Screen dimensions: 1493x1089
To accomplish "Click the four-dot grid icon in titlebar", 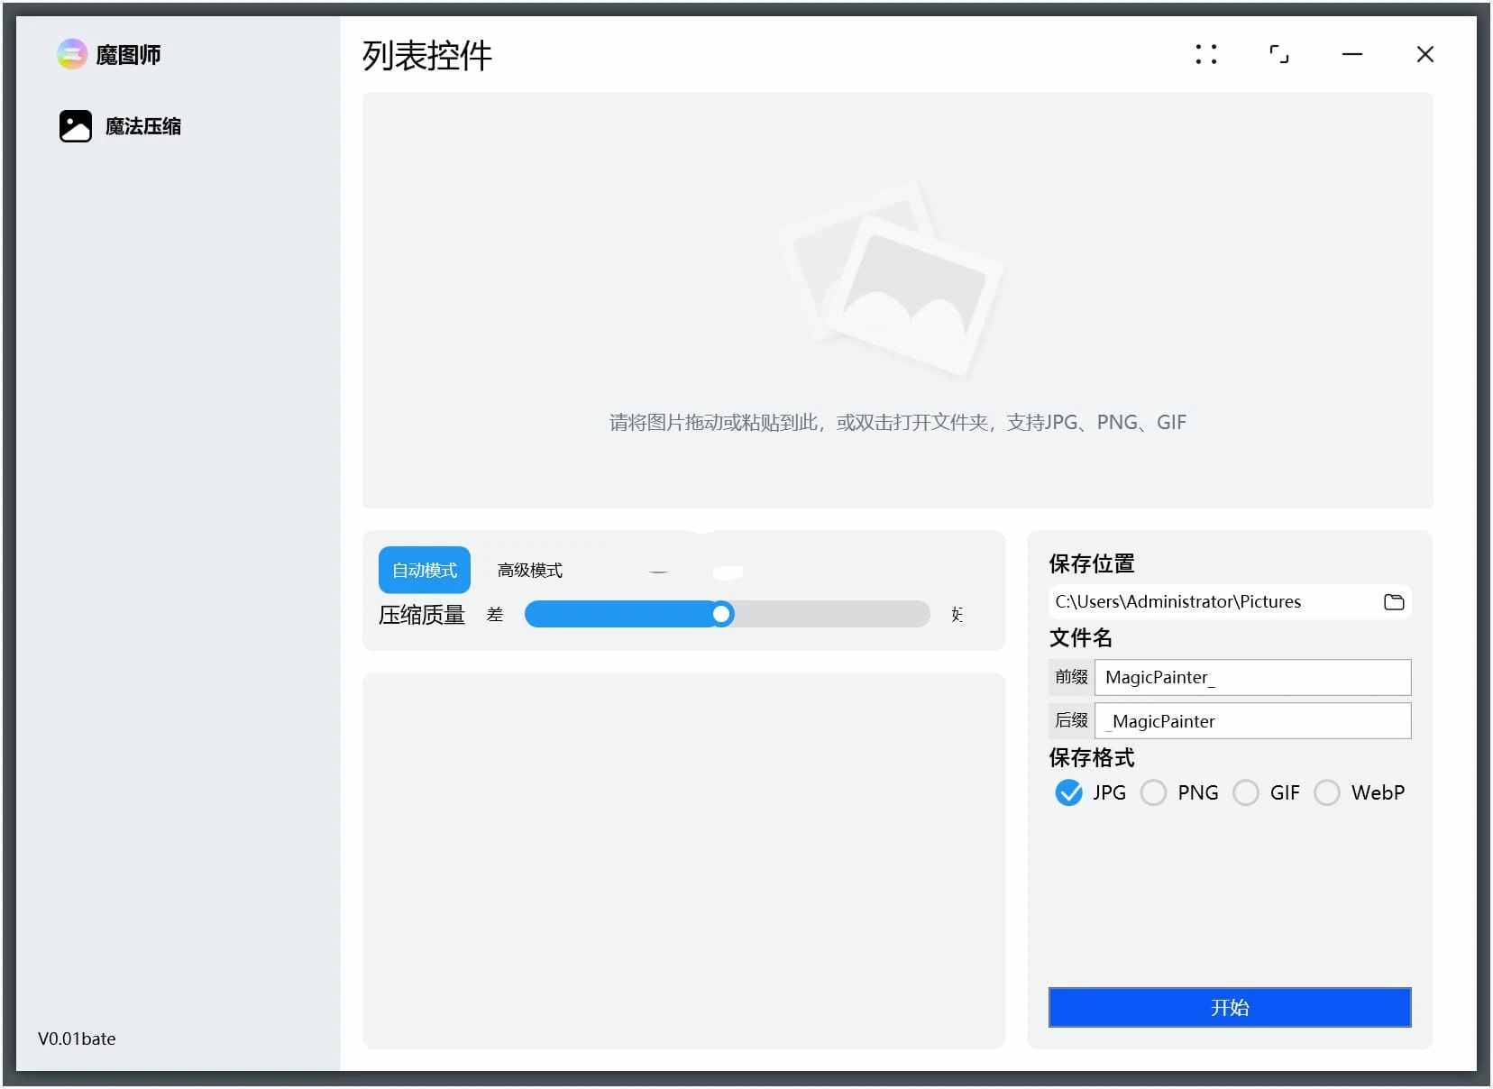I will [1208, 55].
